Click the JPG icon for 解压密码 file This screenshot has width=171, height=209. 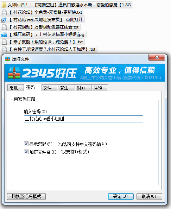(4, 34)
